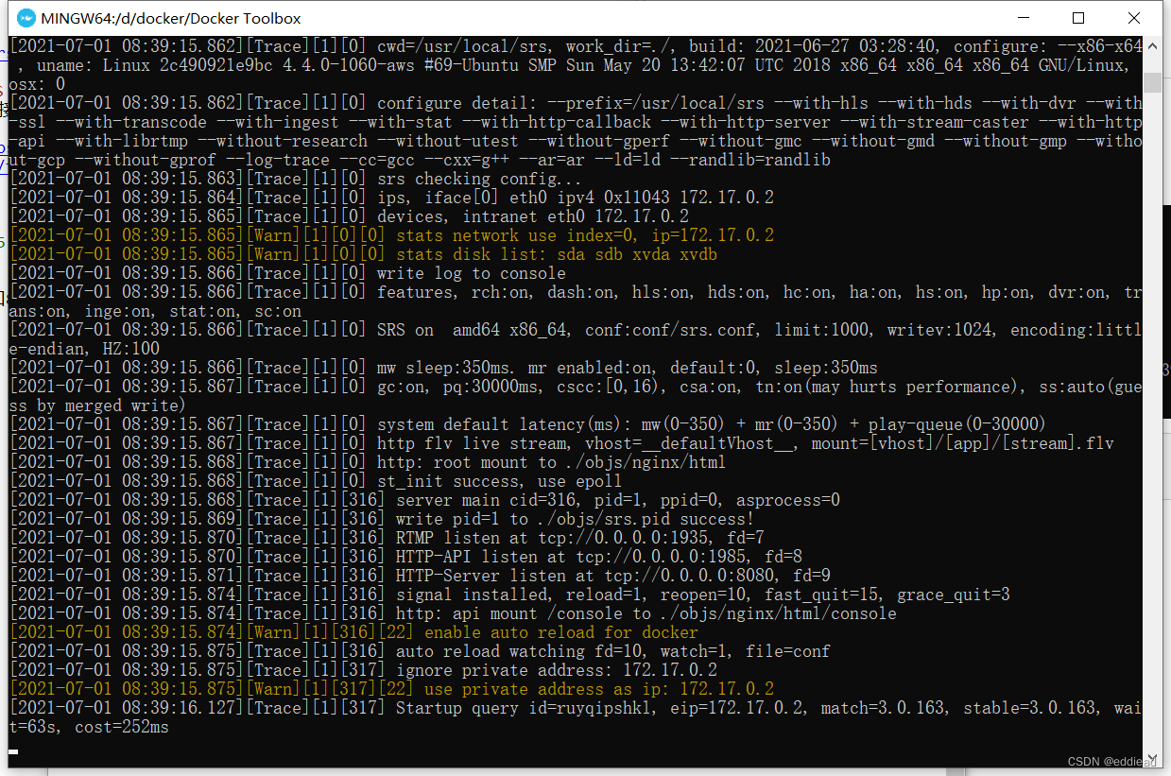Click 'HTTP-API listen at tcp://0.0.0.0:1985' line
The width and height of the screenshot is (1171, 776).
[x=405, y=557]
